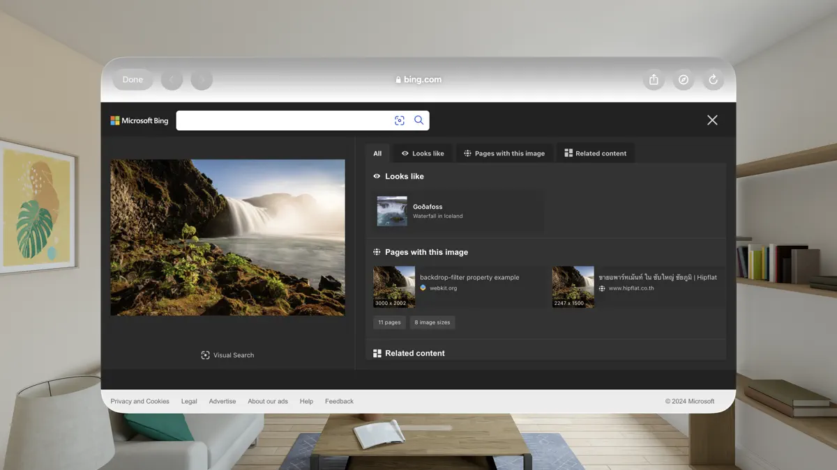Open the Legal footer link
The image size is (837, 470).
pos(189,401)
